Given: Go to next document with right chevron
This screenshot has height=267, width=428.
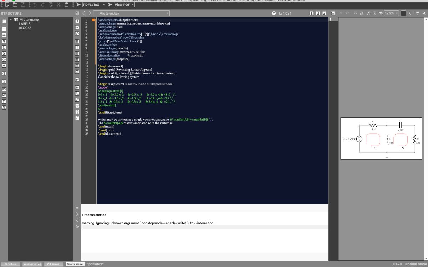Looking at the screenshot, I should (90, 14).
